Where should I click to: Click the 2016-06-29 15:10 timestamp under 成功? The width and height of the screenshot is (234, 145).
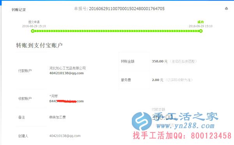click(x=200, y=26)
